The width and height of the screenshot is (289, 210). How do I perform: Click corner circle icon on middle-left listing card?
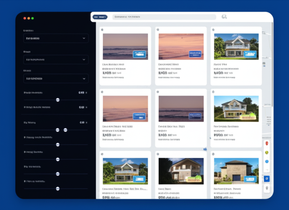(x=102, y=92)
